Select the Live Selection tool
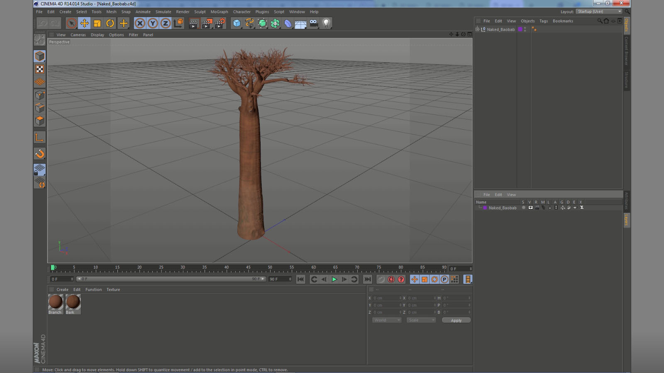The width and height of the screenshot is (664, 373). pos(71,23)
